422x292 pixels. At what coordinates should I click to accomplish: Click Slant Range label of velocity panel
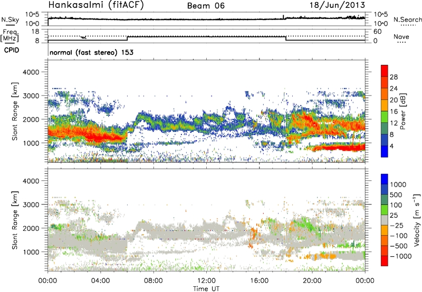15,220
